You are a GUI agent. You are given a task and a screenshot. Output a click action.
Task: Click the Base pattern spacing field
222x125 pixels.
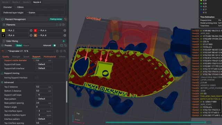tap(44, 103)
